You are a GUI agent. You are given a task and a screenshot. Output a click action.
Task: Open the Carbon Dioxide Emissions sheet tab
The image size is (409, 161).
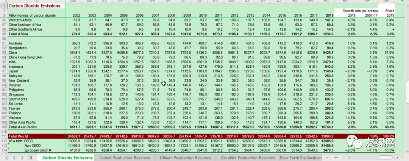(67, 158)
